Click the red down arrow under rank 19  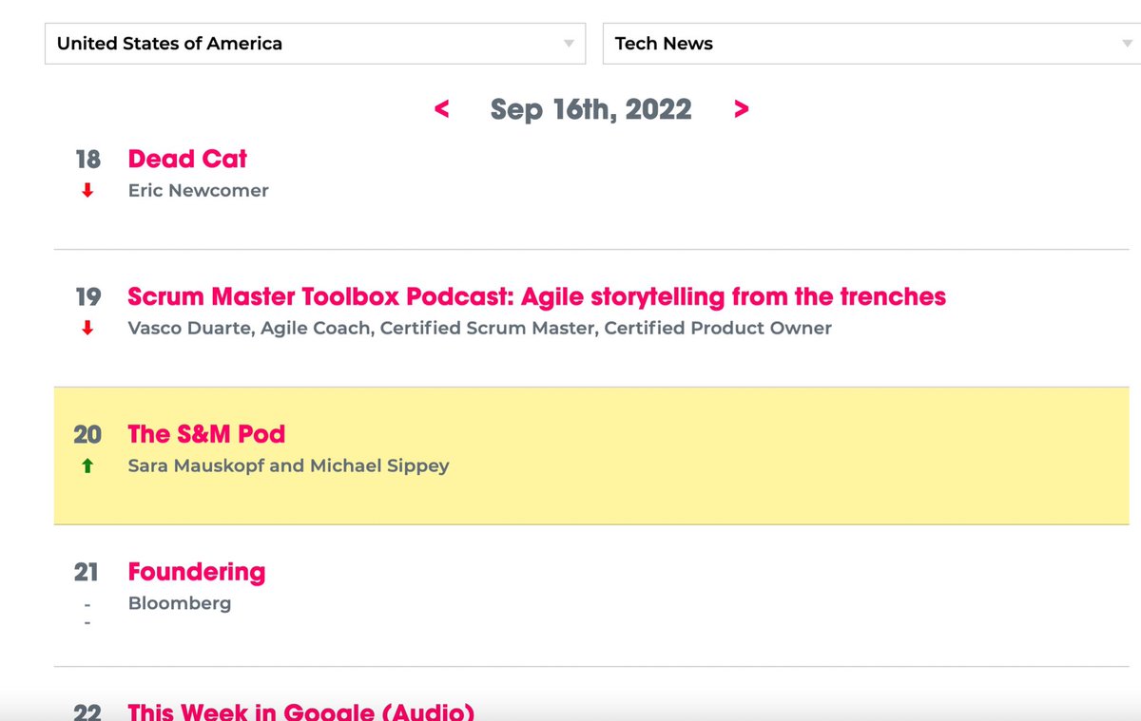click(x=87, y=329)
